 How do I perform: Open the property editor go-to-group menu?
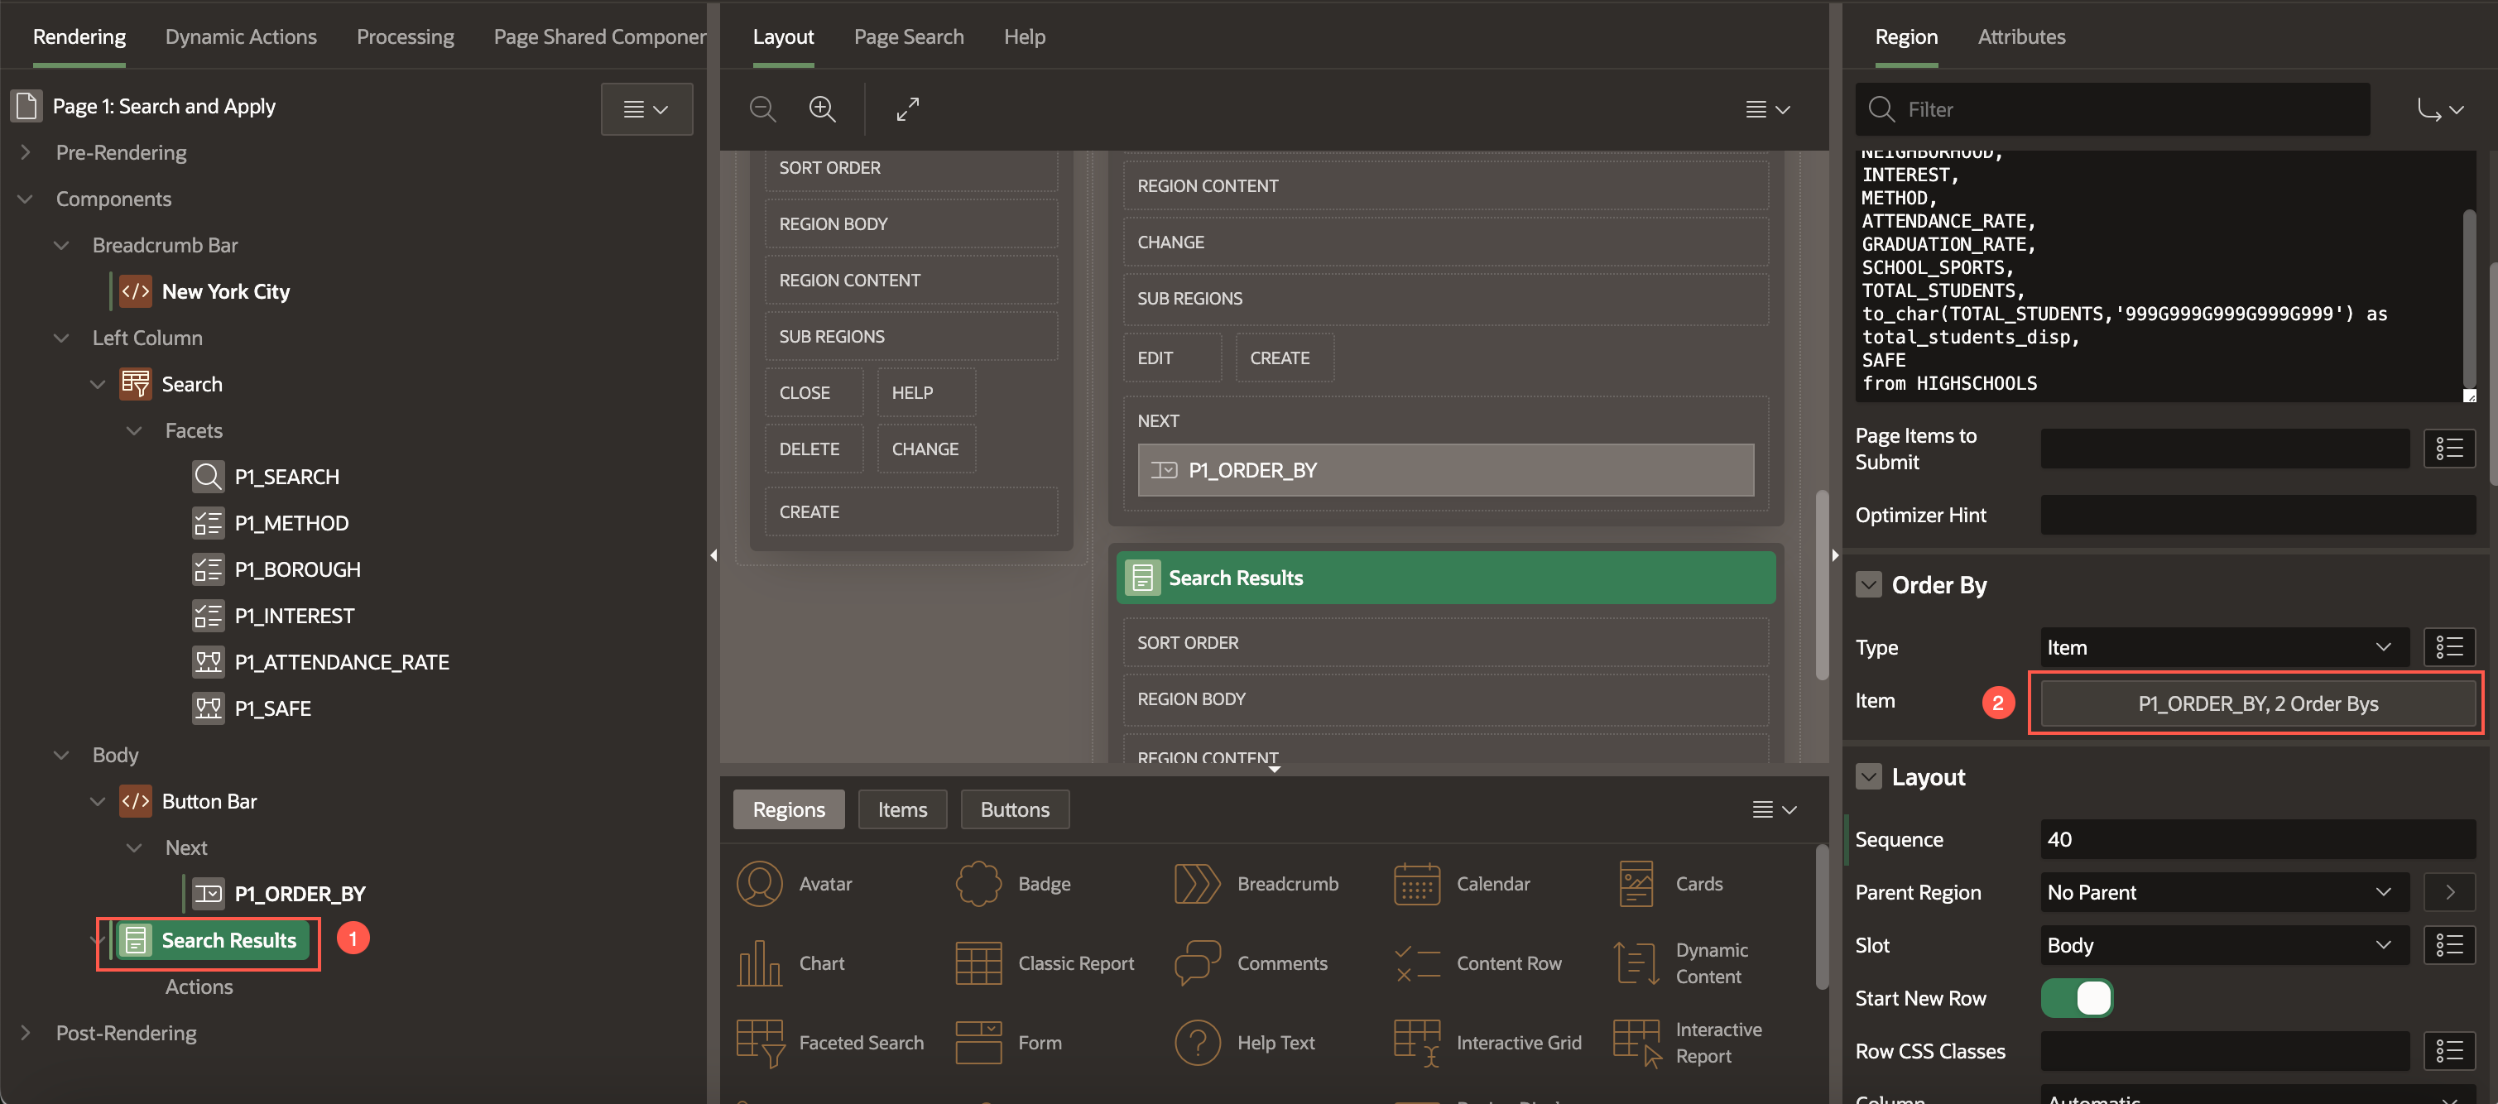click(2440, 109)
